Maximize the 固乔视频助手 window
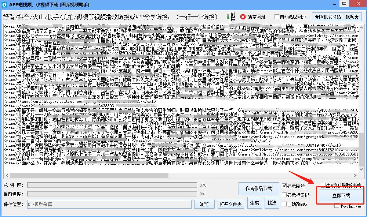 (344, 4)
